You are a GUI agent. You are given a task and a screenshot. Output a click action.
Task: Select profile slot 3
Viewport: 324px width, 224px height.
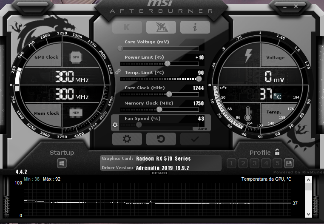(255, 164)
